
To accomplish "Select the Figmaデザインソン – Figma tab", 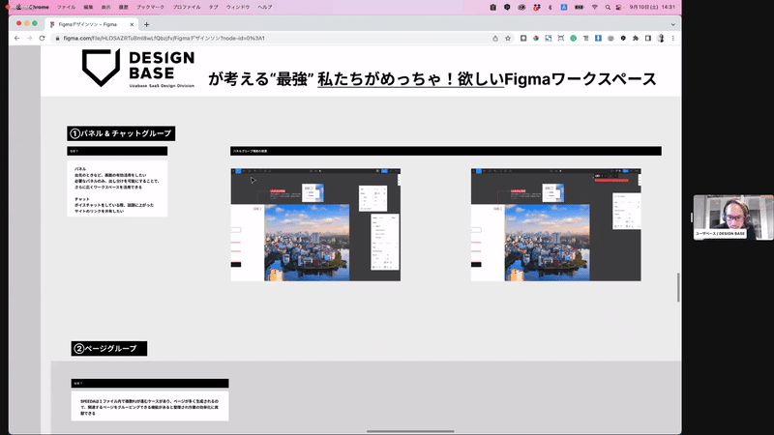I will tap(91, 24).
